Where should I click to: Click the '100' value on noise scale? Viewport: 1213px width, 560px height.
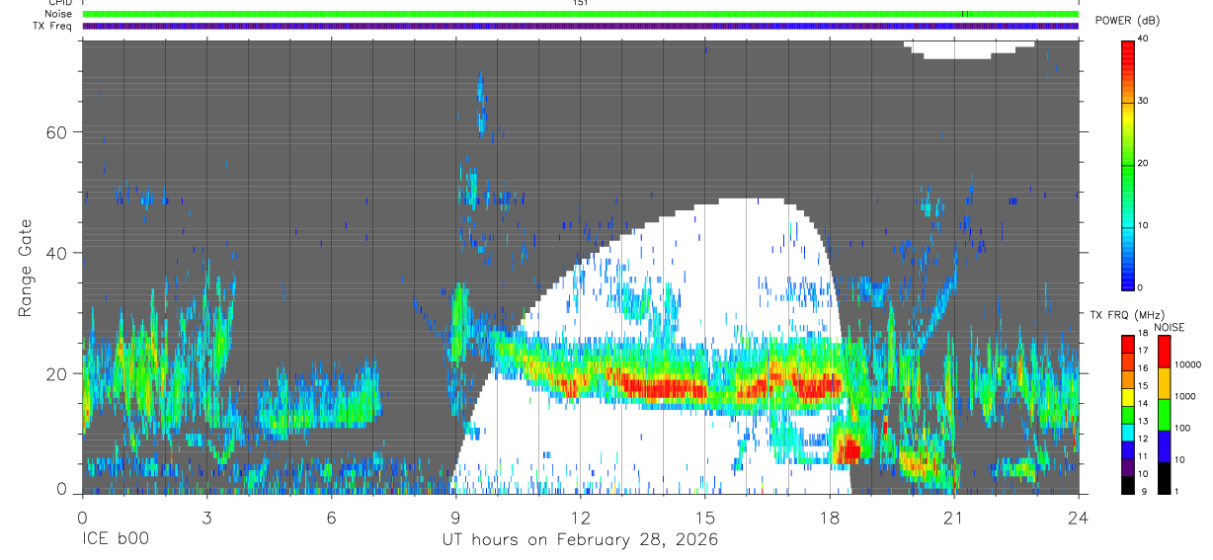pyautogui.click(x=1181, y=428)
